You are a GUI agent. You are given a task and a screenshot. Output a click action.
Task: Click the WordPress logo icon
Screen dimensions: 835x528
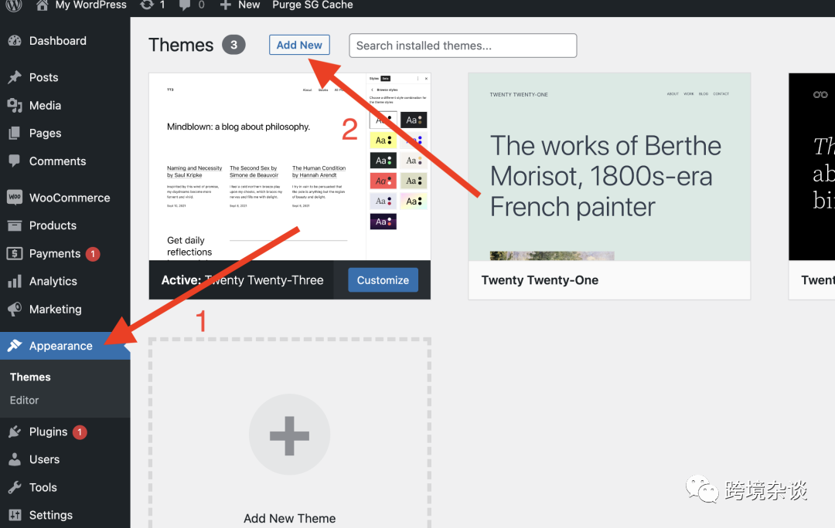click(14, 5)
